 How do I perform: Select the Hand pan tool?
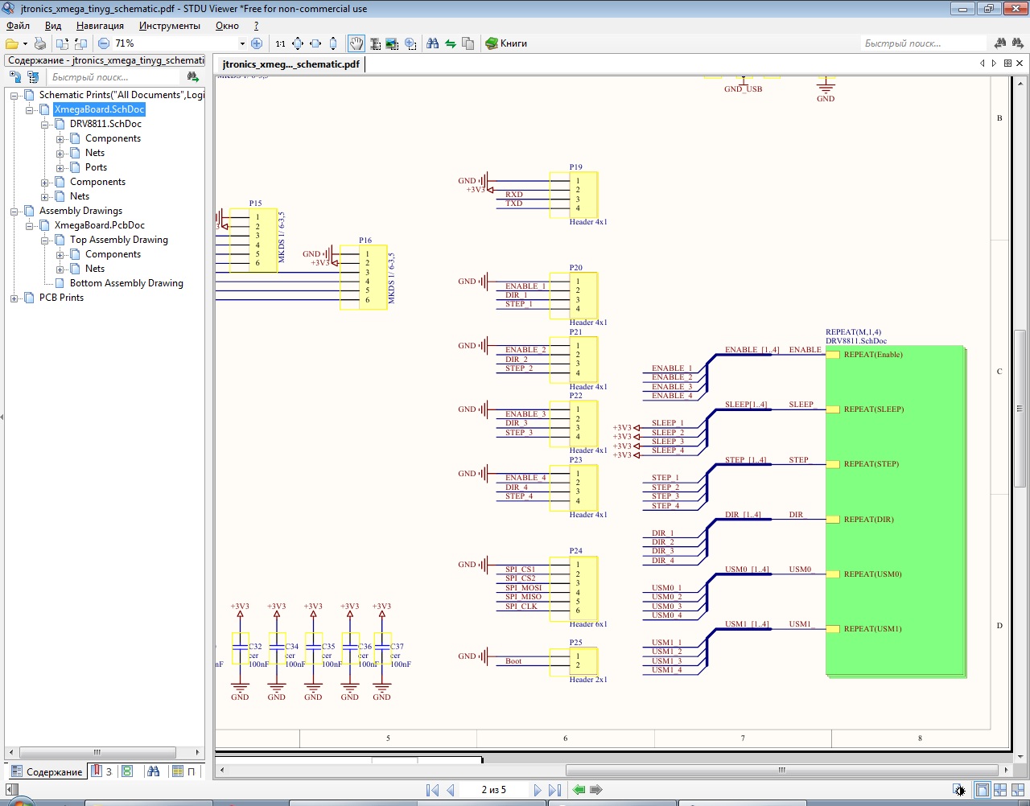(356, 43)
